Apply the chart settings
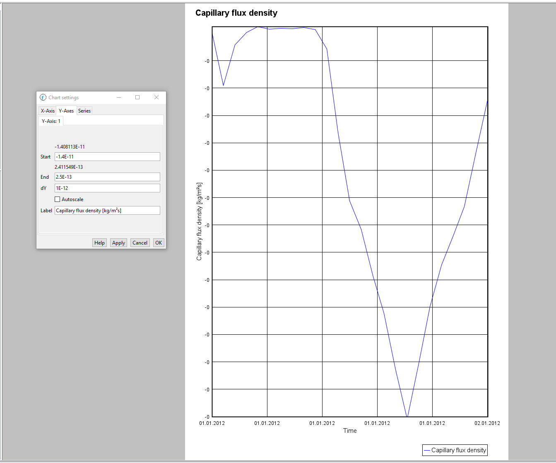556x463 pixels. [118, 243]
